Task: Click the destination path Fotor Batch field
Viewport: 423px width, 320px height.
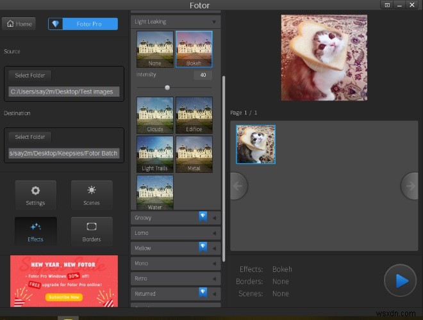Action: click(64, 153)
